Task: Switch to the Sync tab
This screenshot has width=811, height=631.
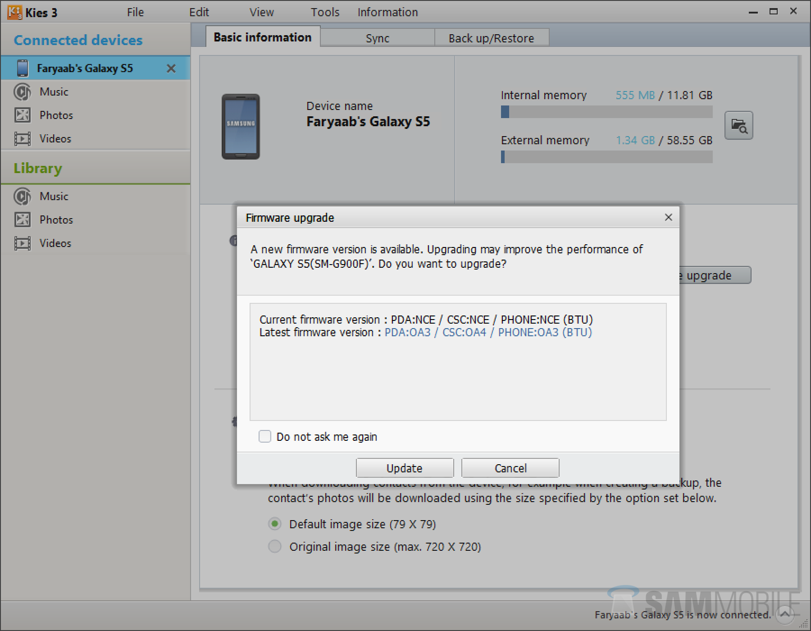Action: [x=377, y=38]
